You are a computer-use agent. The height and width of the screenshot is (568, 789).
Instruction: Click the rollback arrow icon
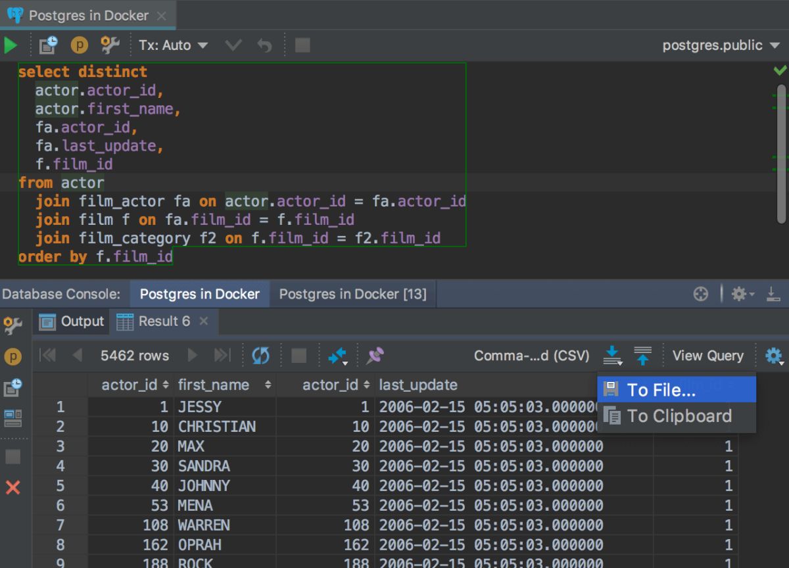264,45
